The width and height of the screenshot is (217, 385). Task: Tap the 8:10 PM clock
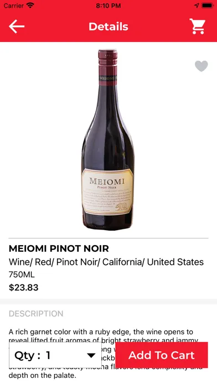(108, 6)
